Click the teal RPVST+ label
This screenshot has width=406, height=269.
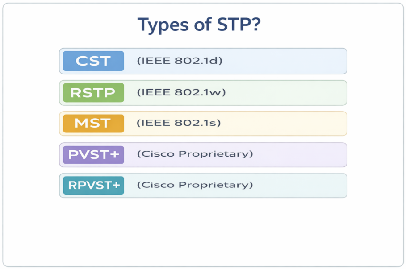point(93,185)
